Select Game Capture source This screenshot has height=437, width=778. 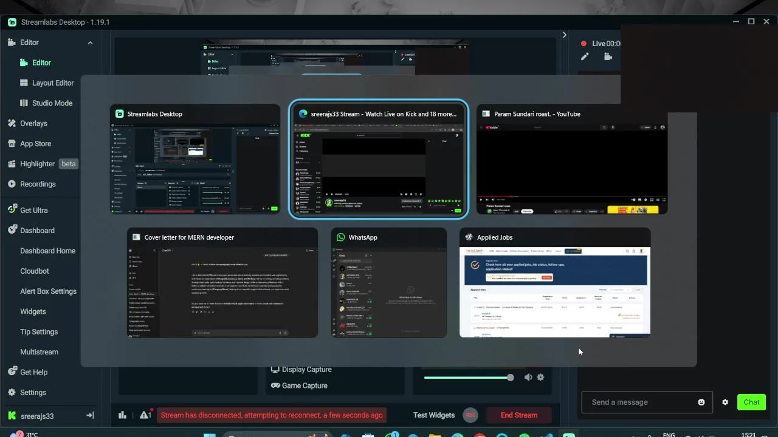click(x=299, y=385)
